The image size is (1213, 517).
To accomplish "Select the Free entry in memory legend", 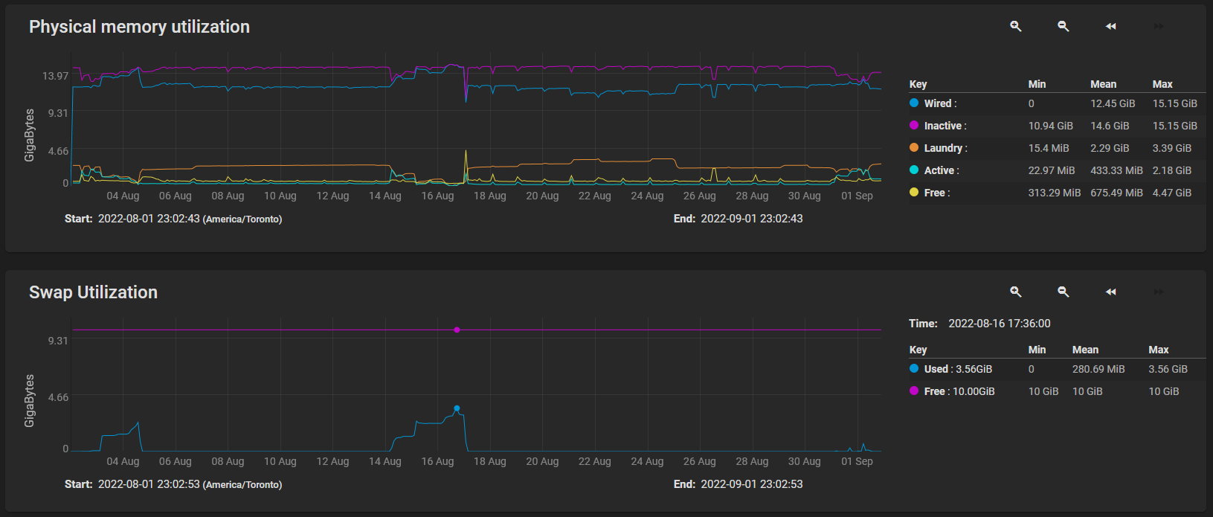I will (936, 193).
